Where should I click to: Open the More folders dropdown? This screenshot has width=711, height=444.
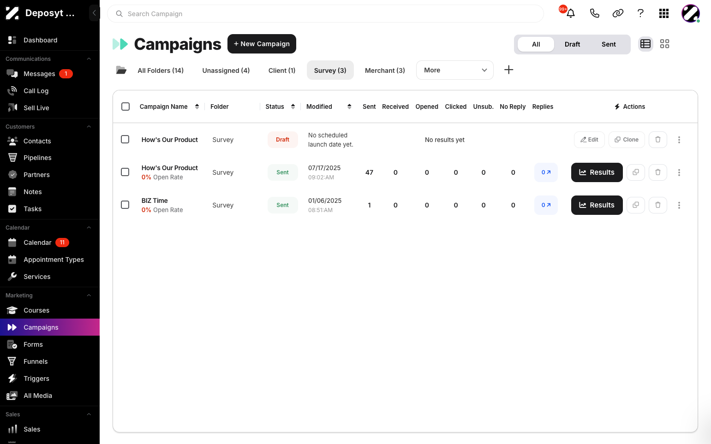[455, 70]
